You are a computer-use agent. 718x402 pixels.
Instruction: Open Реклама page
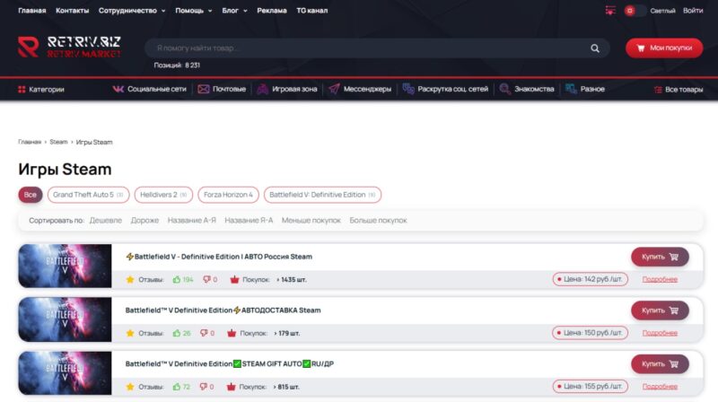point(272,11)
